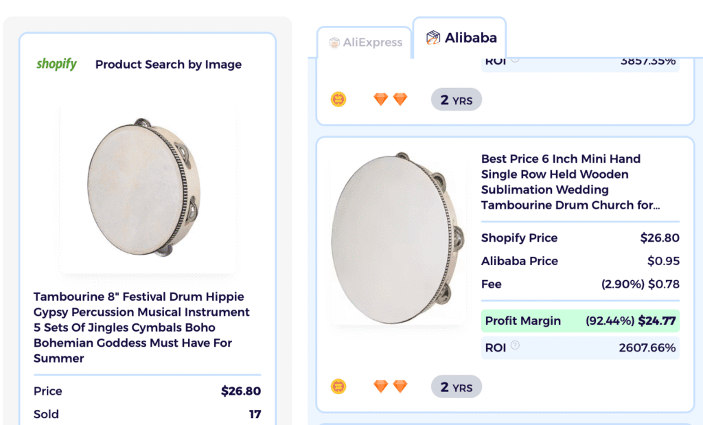Click the highlighted Profit Margin row
703x425 pixels.
pyautogui.click(x=580, y=321)
